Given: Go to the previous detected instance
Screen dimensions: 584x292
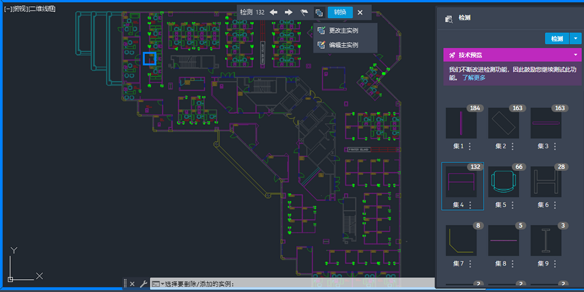Looking at the screenshot, I should pos(274,12).
